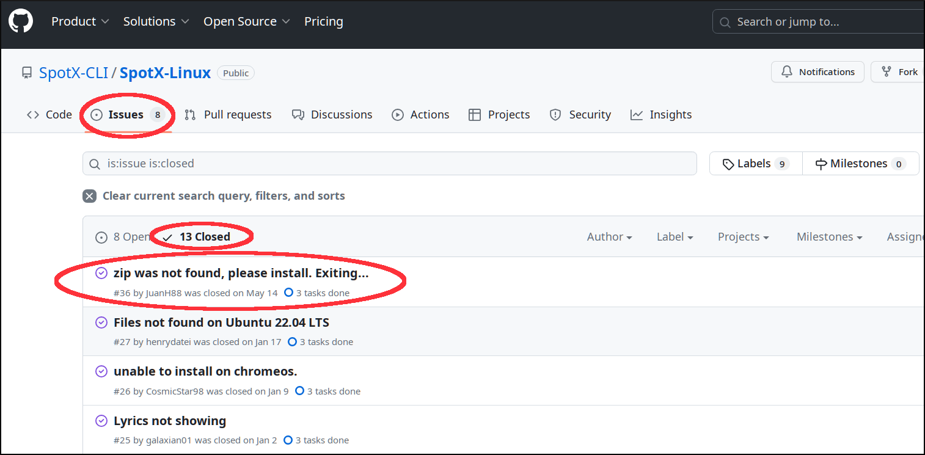Click closed status icon for Files not found issue
The width and height of the screenshot is (925, 455).
click(x=101, y=322)
